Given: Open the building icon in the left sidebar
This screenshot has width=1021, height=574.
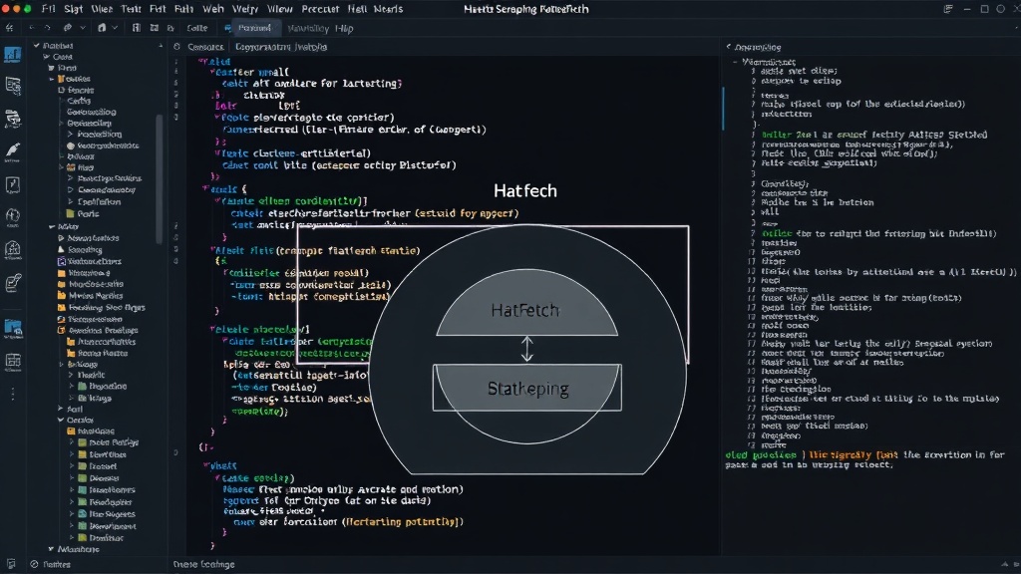Looking at the screenshot, I should (12, 248).
